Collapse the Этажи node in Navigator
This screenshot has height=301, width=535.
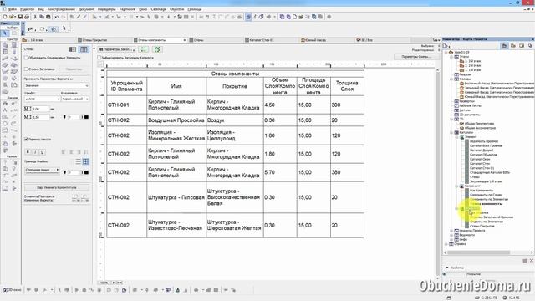pyautogui.click(x=451, y=57)
